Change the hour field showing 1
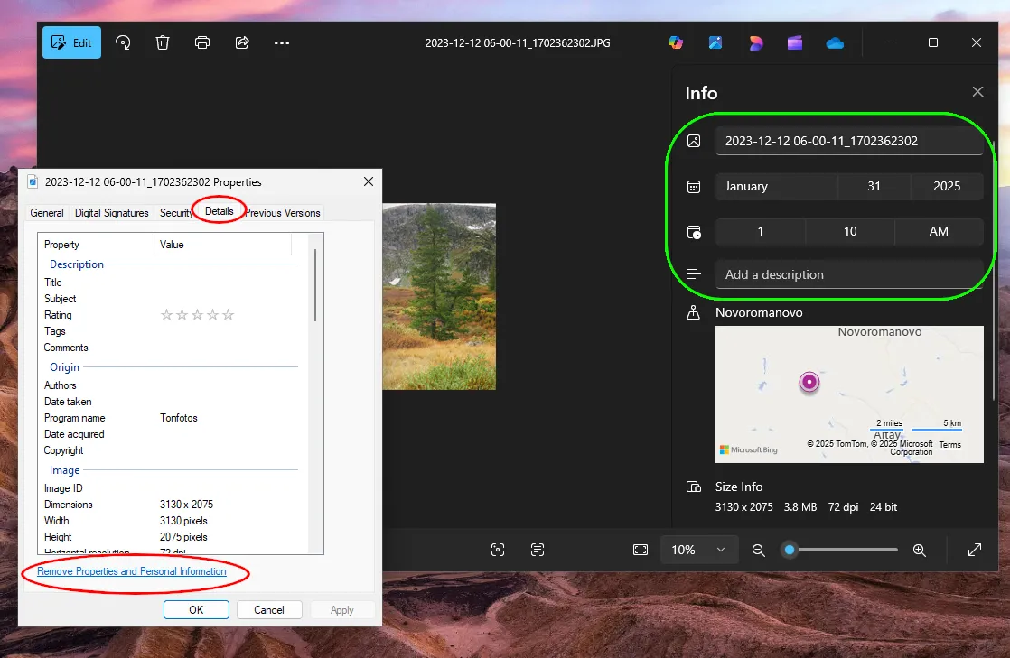Screen dimensions: 1010x658 click(760, 231)
